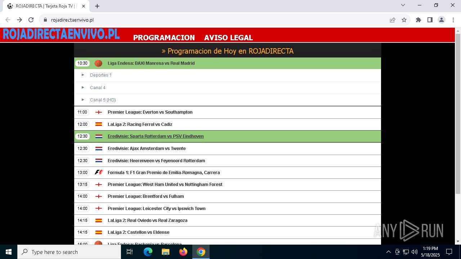This screenshot has width=461, height=259.
Task: Launch Firefox from the taskbar
Action: pos(183,252)
